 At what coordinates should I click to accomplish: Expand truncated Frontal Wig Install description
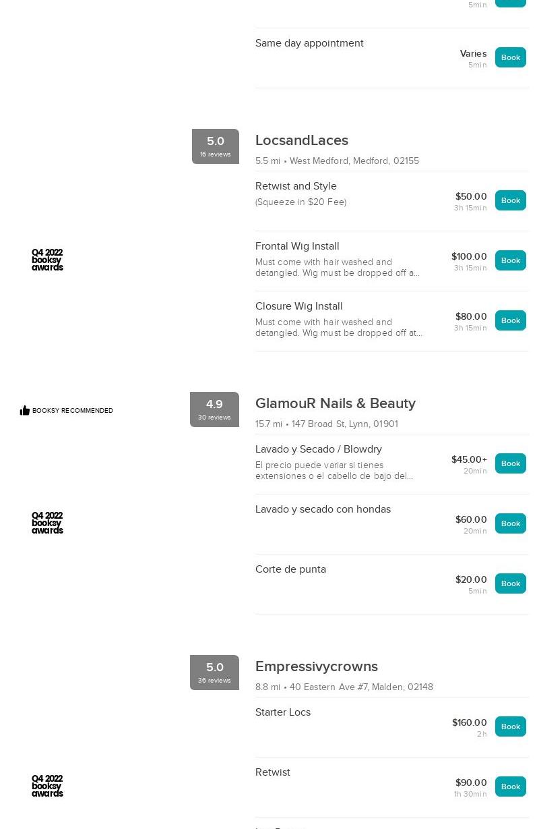[338, 268]
